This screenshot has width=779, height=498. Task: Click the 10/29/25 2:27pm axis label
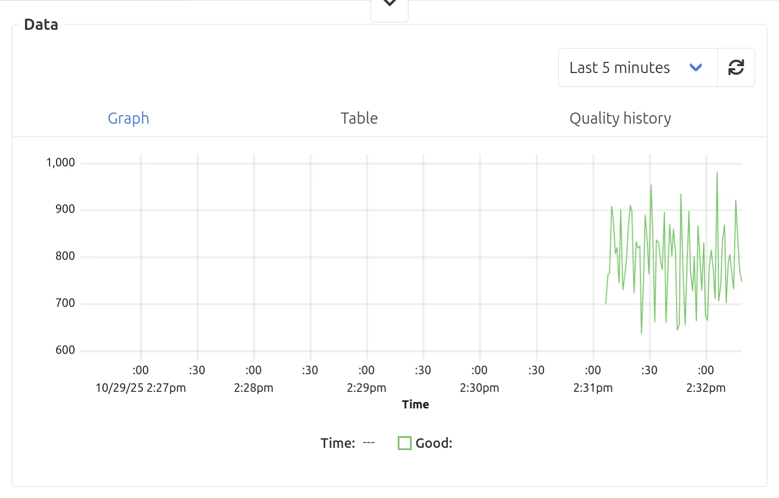point(141,388)
